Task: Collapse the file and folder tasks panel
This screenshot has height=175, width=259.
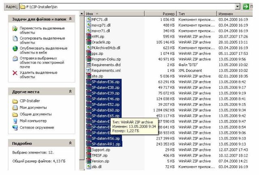Action: point(70,19)
